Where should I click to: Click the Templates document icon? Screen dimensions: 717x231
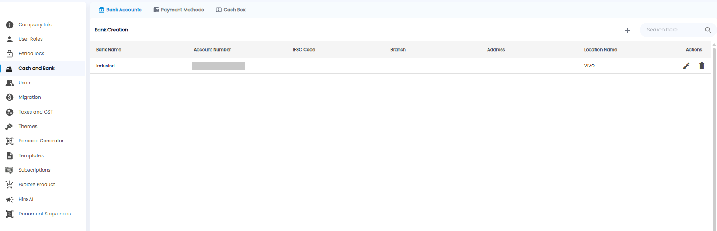(x=10, y=156)
